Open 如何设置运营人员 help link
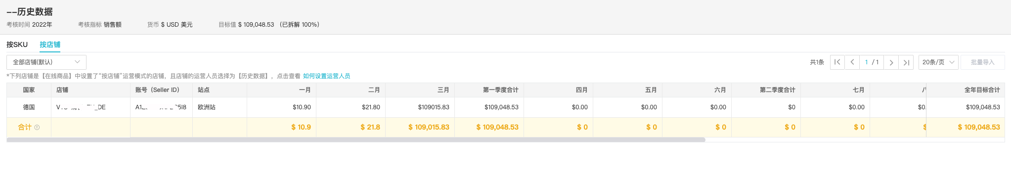Viewport: 1011px width, 179px height. [x=326, y=76]
